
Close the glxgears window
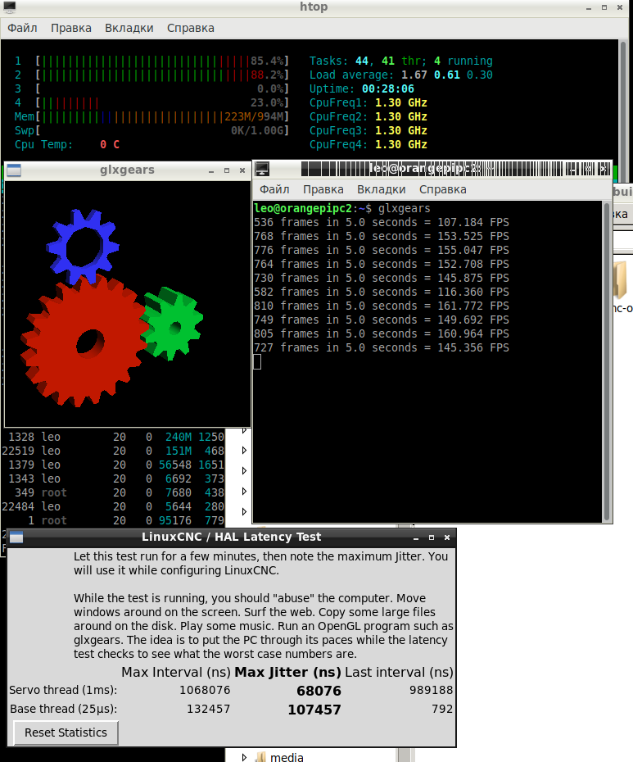click(x=242, y=170)
